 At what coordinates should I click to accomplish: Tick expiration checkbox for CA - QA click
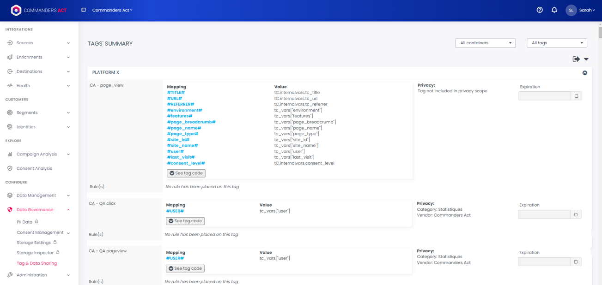coord(576,214)
